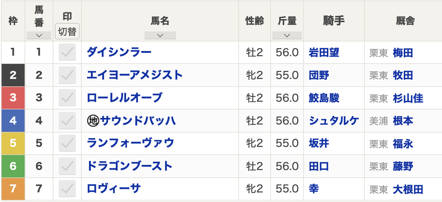Open trainer link 大根田

(x=408, y=189)
